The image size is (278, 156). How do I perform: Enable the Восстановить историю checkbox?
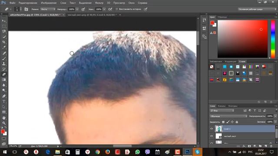(117, 9)
